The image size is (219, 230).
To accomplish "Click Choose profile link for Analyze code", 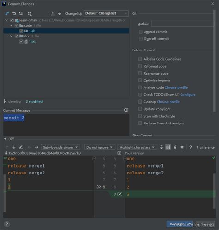I will click(x=176, y=87).
